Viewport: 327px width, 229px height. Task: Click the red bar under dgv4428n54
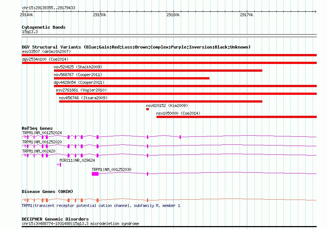[186, 86]
